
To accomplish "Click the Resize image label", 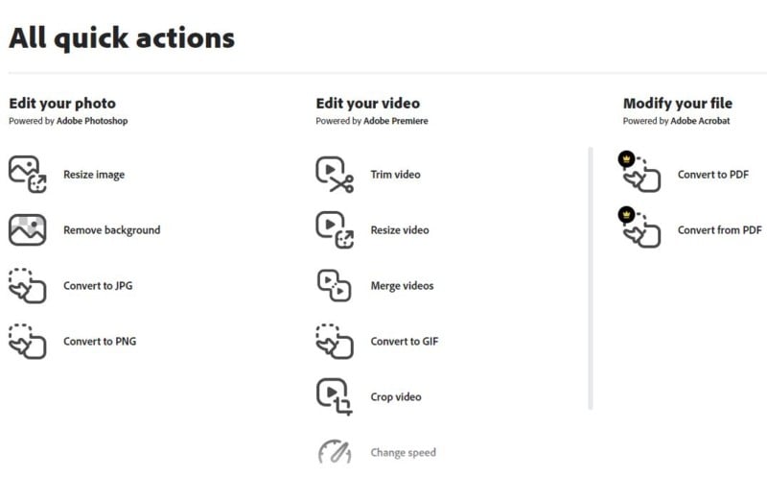I will 94,175.
